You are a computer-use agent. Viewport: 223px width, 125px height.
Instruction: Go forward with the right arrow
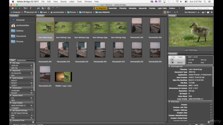[16, 8]
